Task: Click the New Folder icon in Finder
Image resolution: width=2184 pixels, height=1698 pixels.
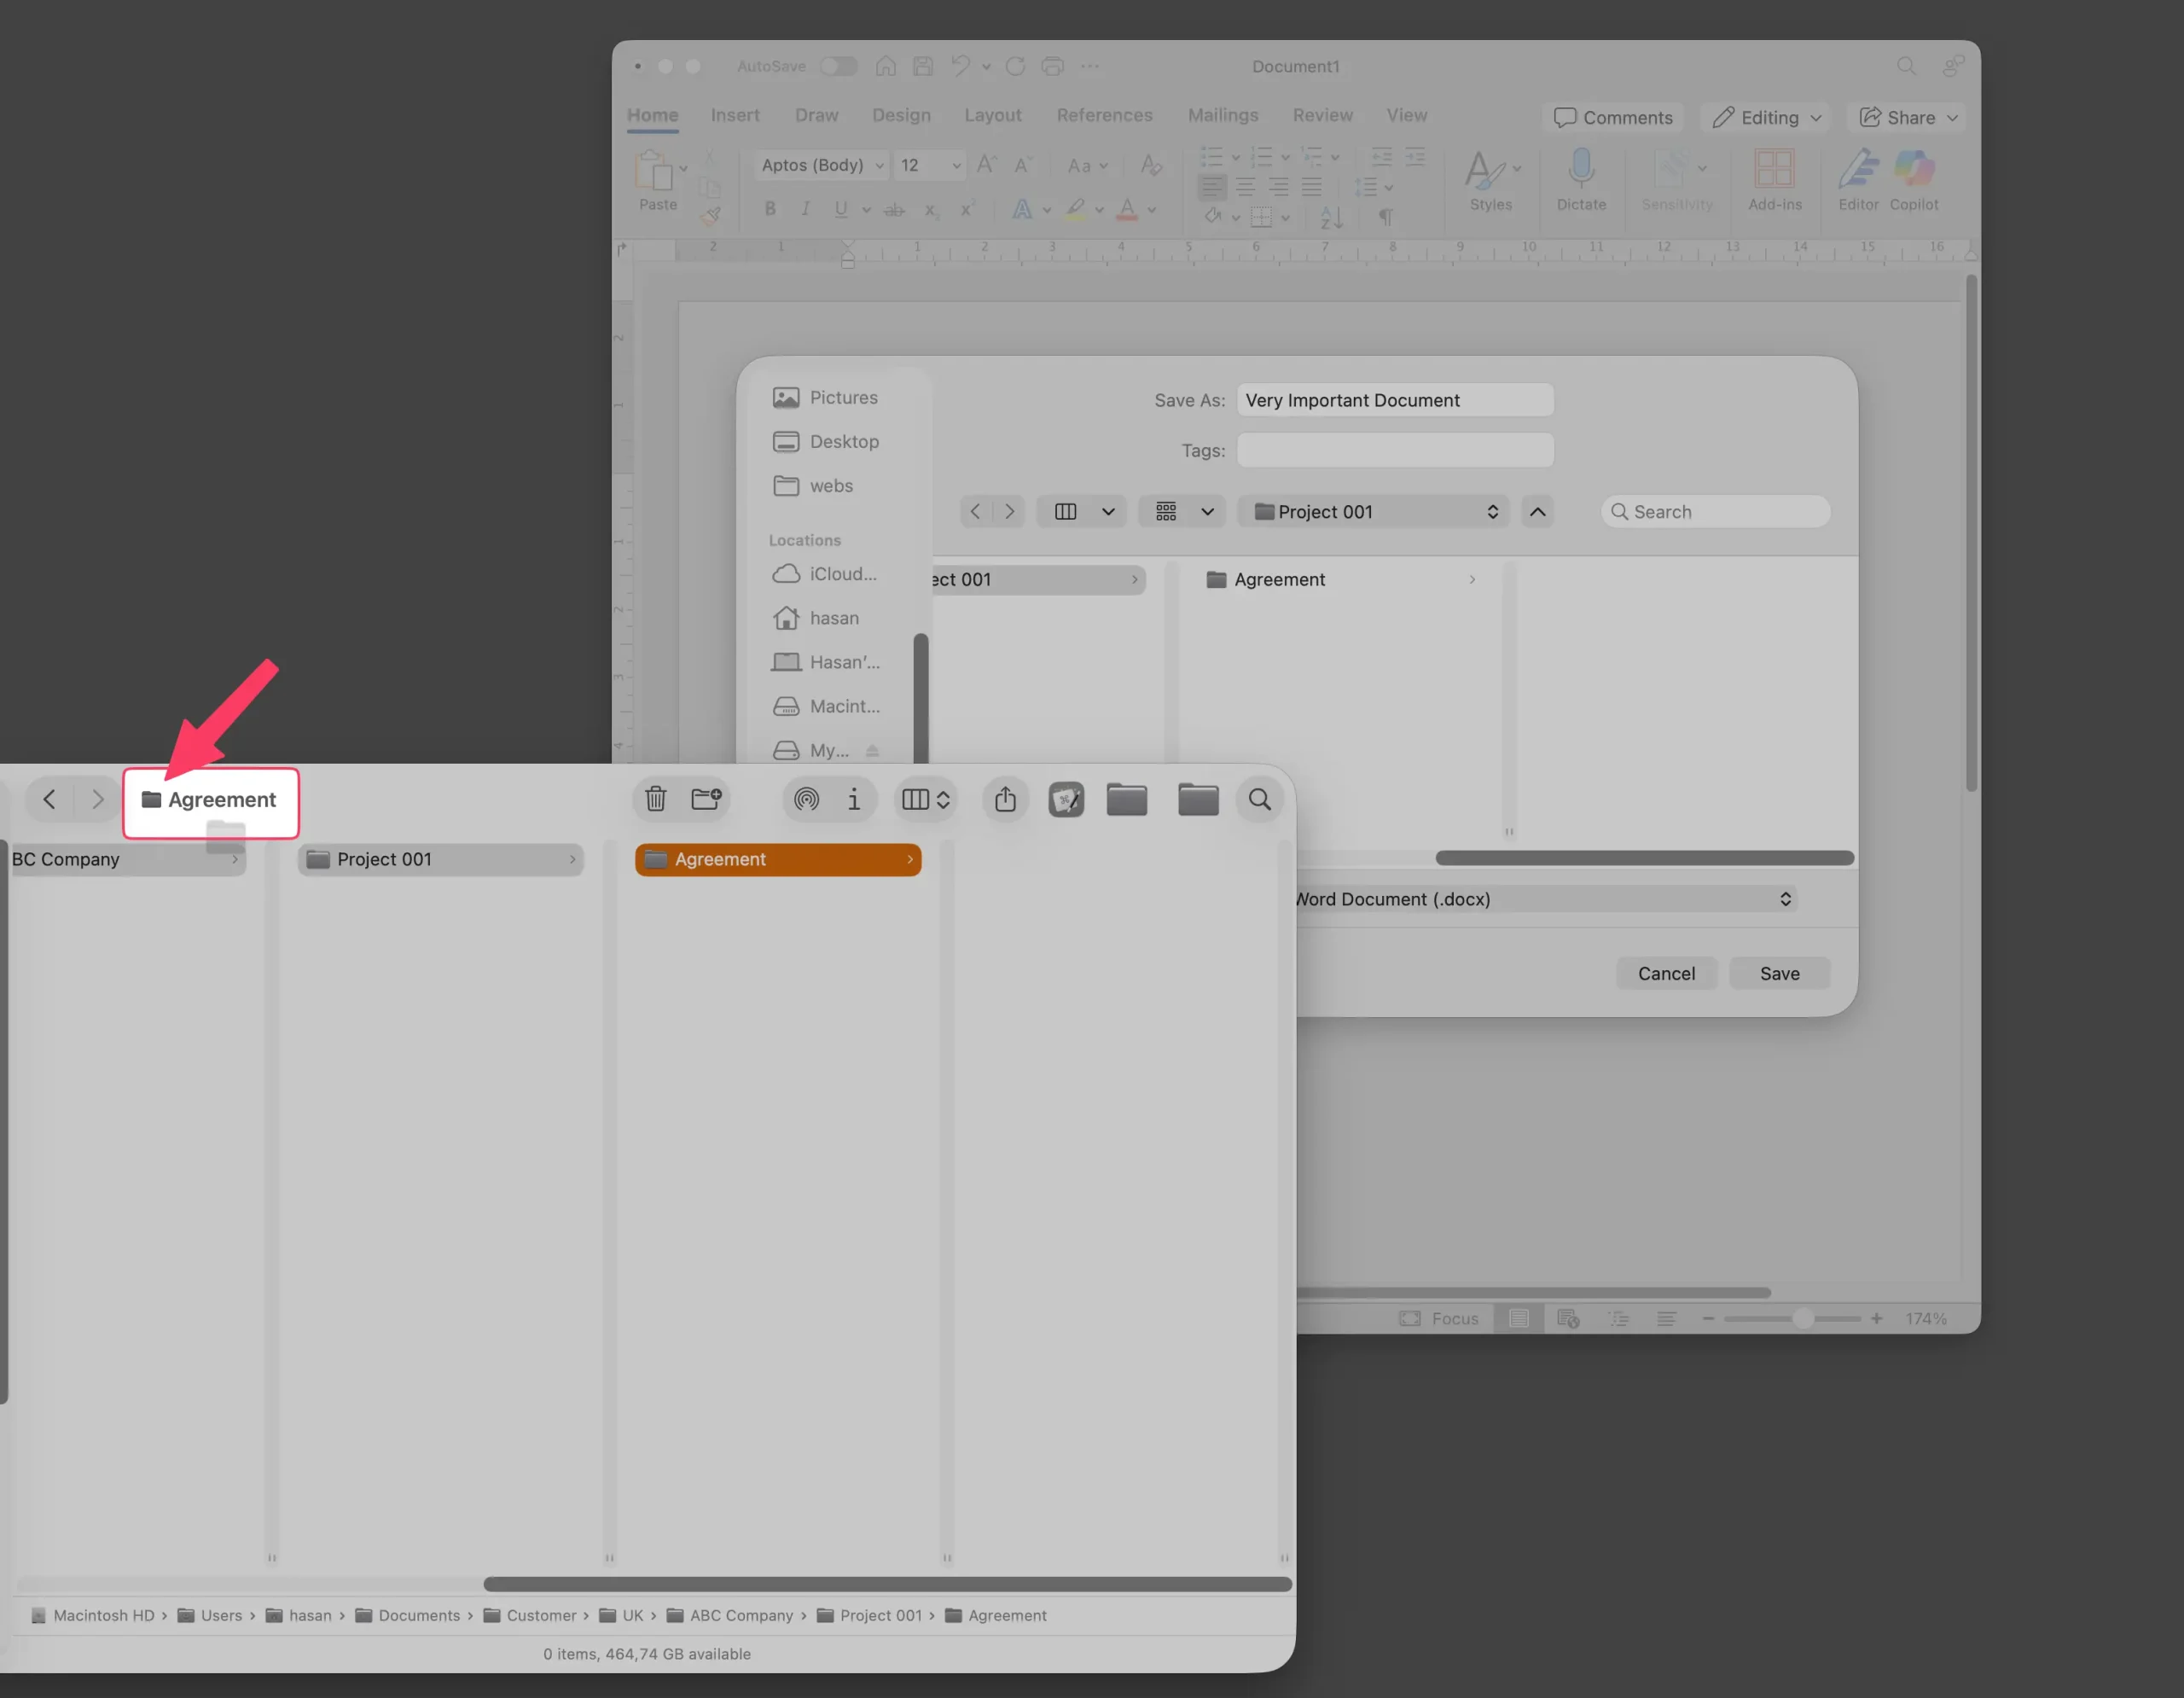Action: click(x=706, y=799)
